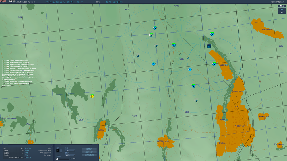The image size is (287, 161).
Task: Select the blue unit west of Sadovoe
Action: tap(214, 64)
